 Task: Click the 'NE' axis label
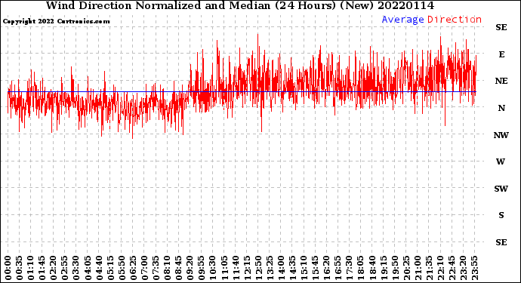(501, 81)
